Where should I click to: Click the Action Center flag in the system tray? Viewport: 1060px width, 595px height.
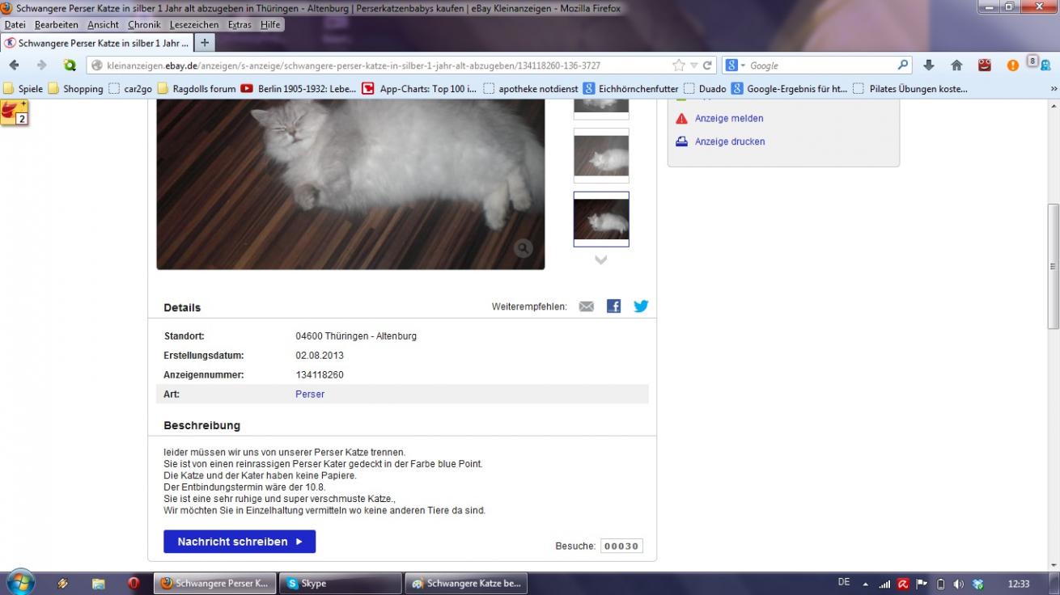(922, 584)
